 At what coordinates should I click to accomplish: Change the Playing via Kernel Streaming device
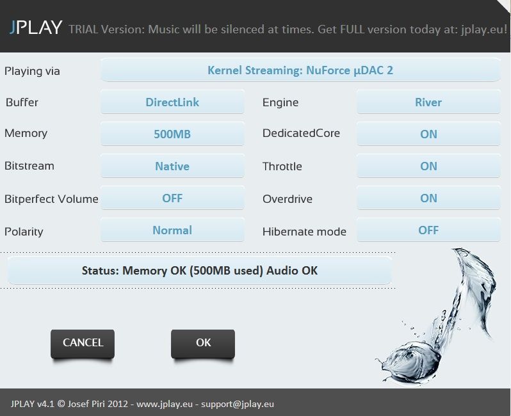(x=300, y=70)
